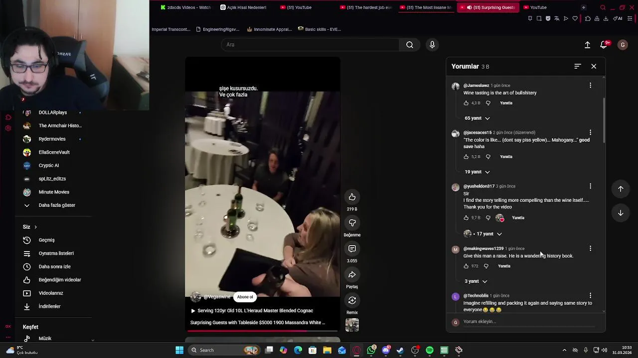Start voice search with microphone icon
The height and width of the screenshot is (358, 638).
[432, 45]
